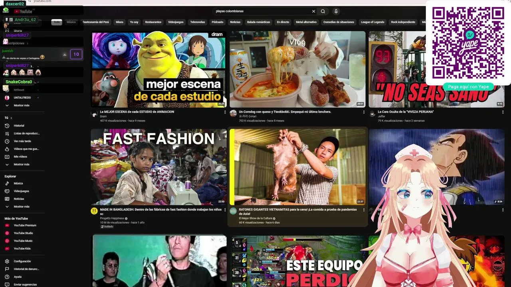Image resolution: width=511 pixels, height=287 pixels.
Task: Open options menu for La MEJOR ESCENA video
Action: (x=225, y=112)
